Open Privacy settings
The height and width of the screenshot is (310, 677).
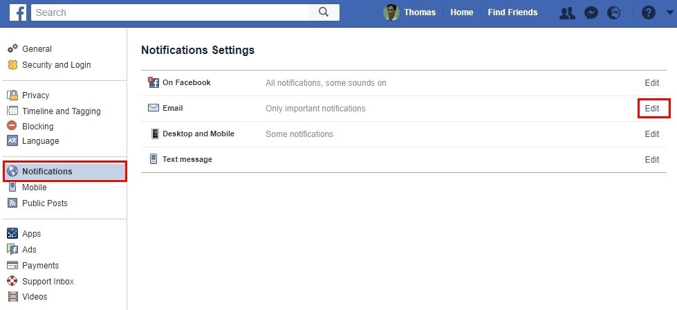coord(35,95)
